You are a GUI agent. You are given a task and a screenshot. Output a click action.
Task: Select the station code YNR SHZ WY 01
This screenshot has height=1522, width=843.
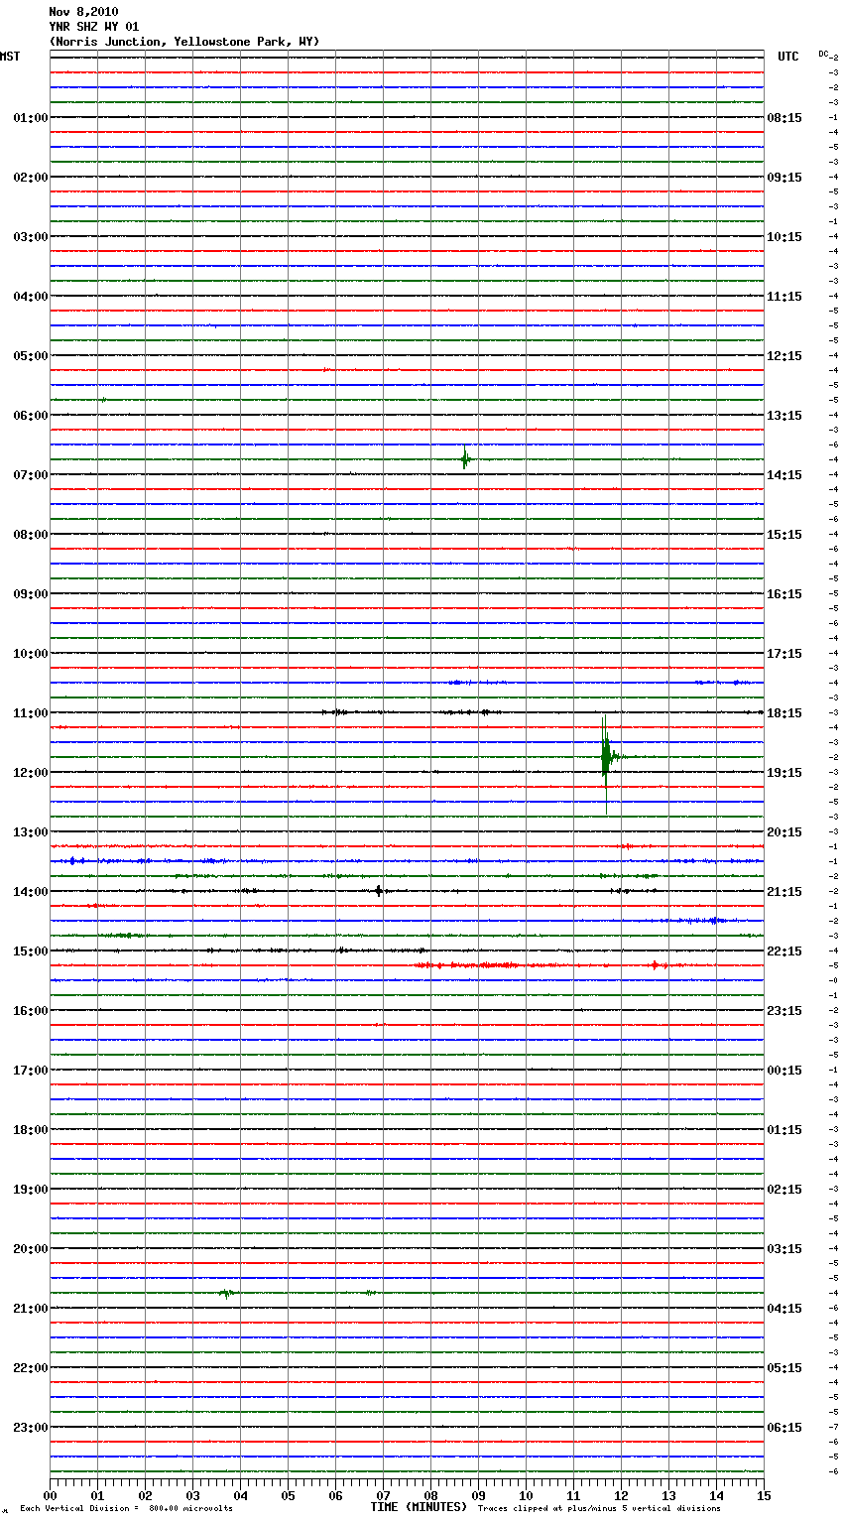click(x=94, y=27)
